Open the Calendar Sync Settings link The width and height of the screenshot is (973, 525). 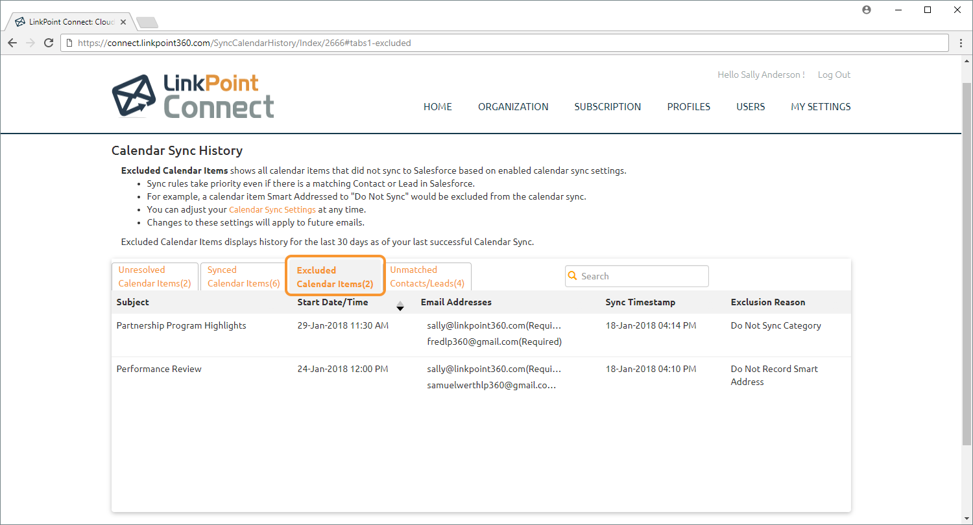(272, 210)
